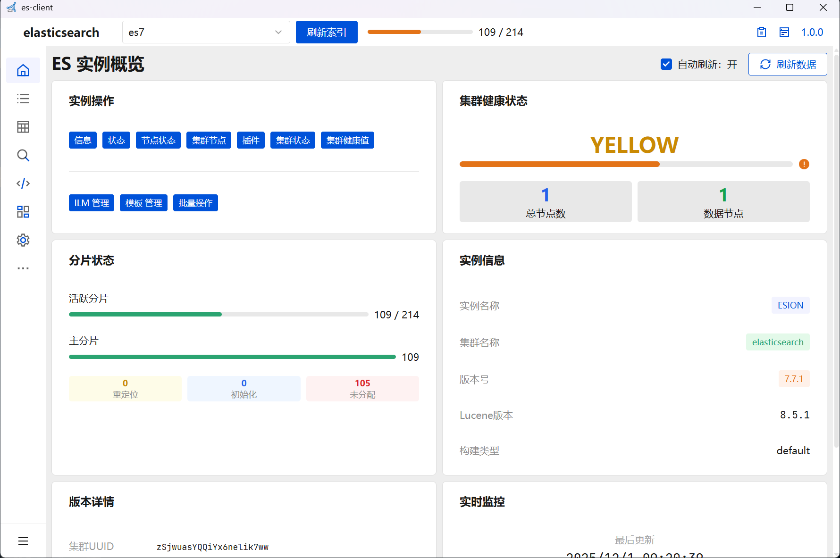Open the dashboard widgets sidebar icon
Image resolution: width=840 pixels, height=558 pixels.
pyautogui.click(x=23, y=212)
